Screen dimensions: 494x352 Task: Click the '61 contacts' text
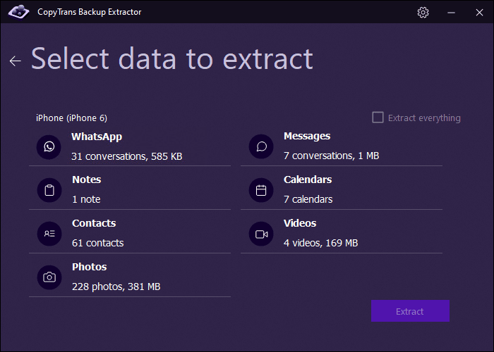click(x=97, y=243)
